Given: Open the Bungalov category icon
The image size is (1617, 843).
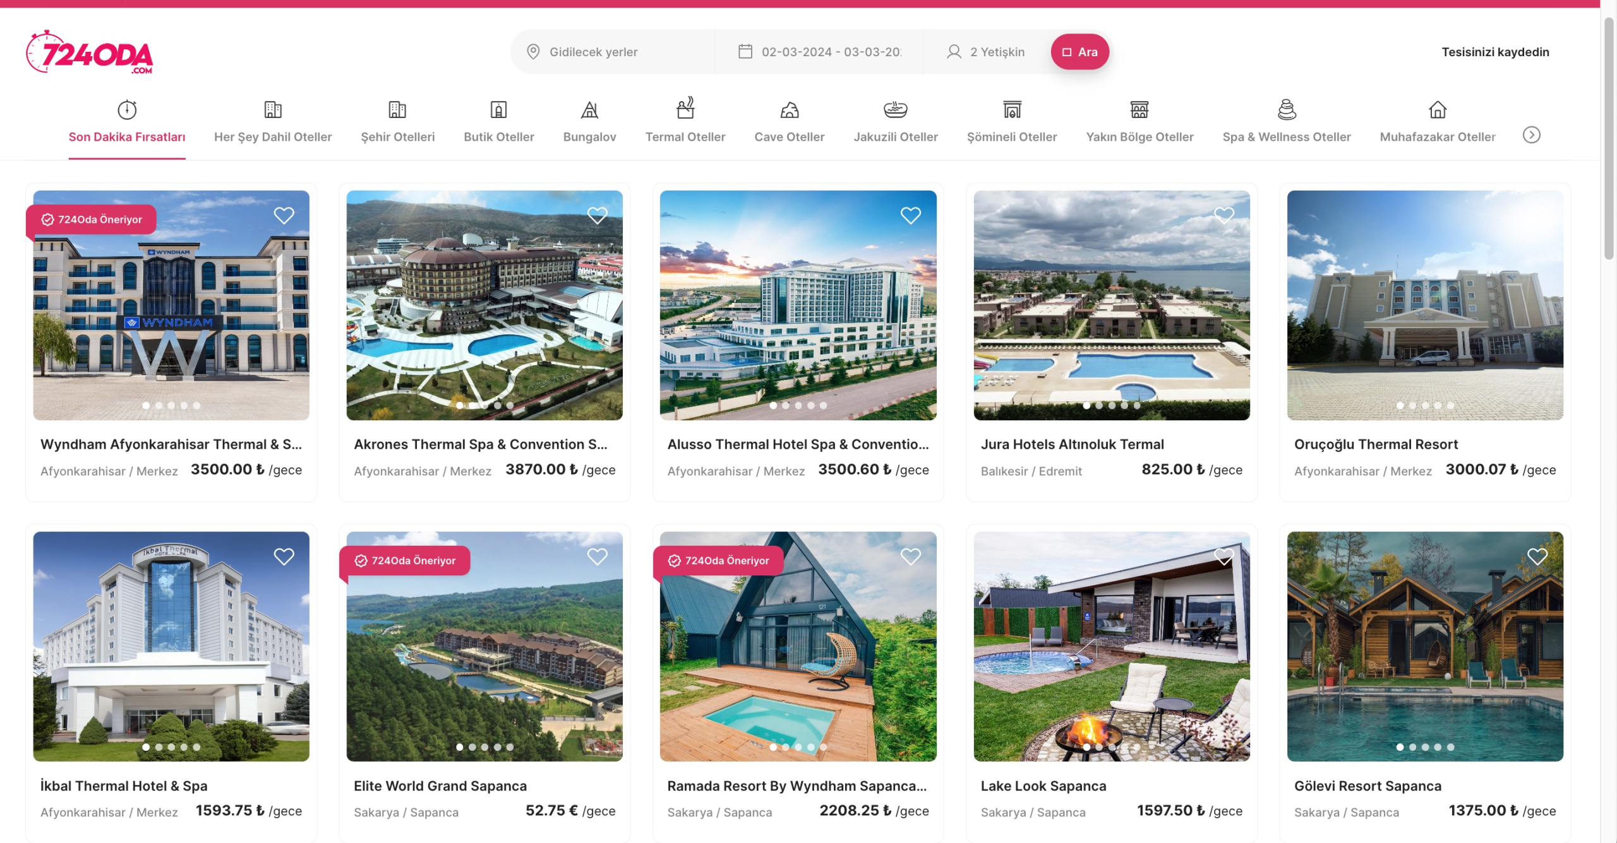Looking at the screenshot, I should click(x=589, y=110).
